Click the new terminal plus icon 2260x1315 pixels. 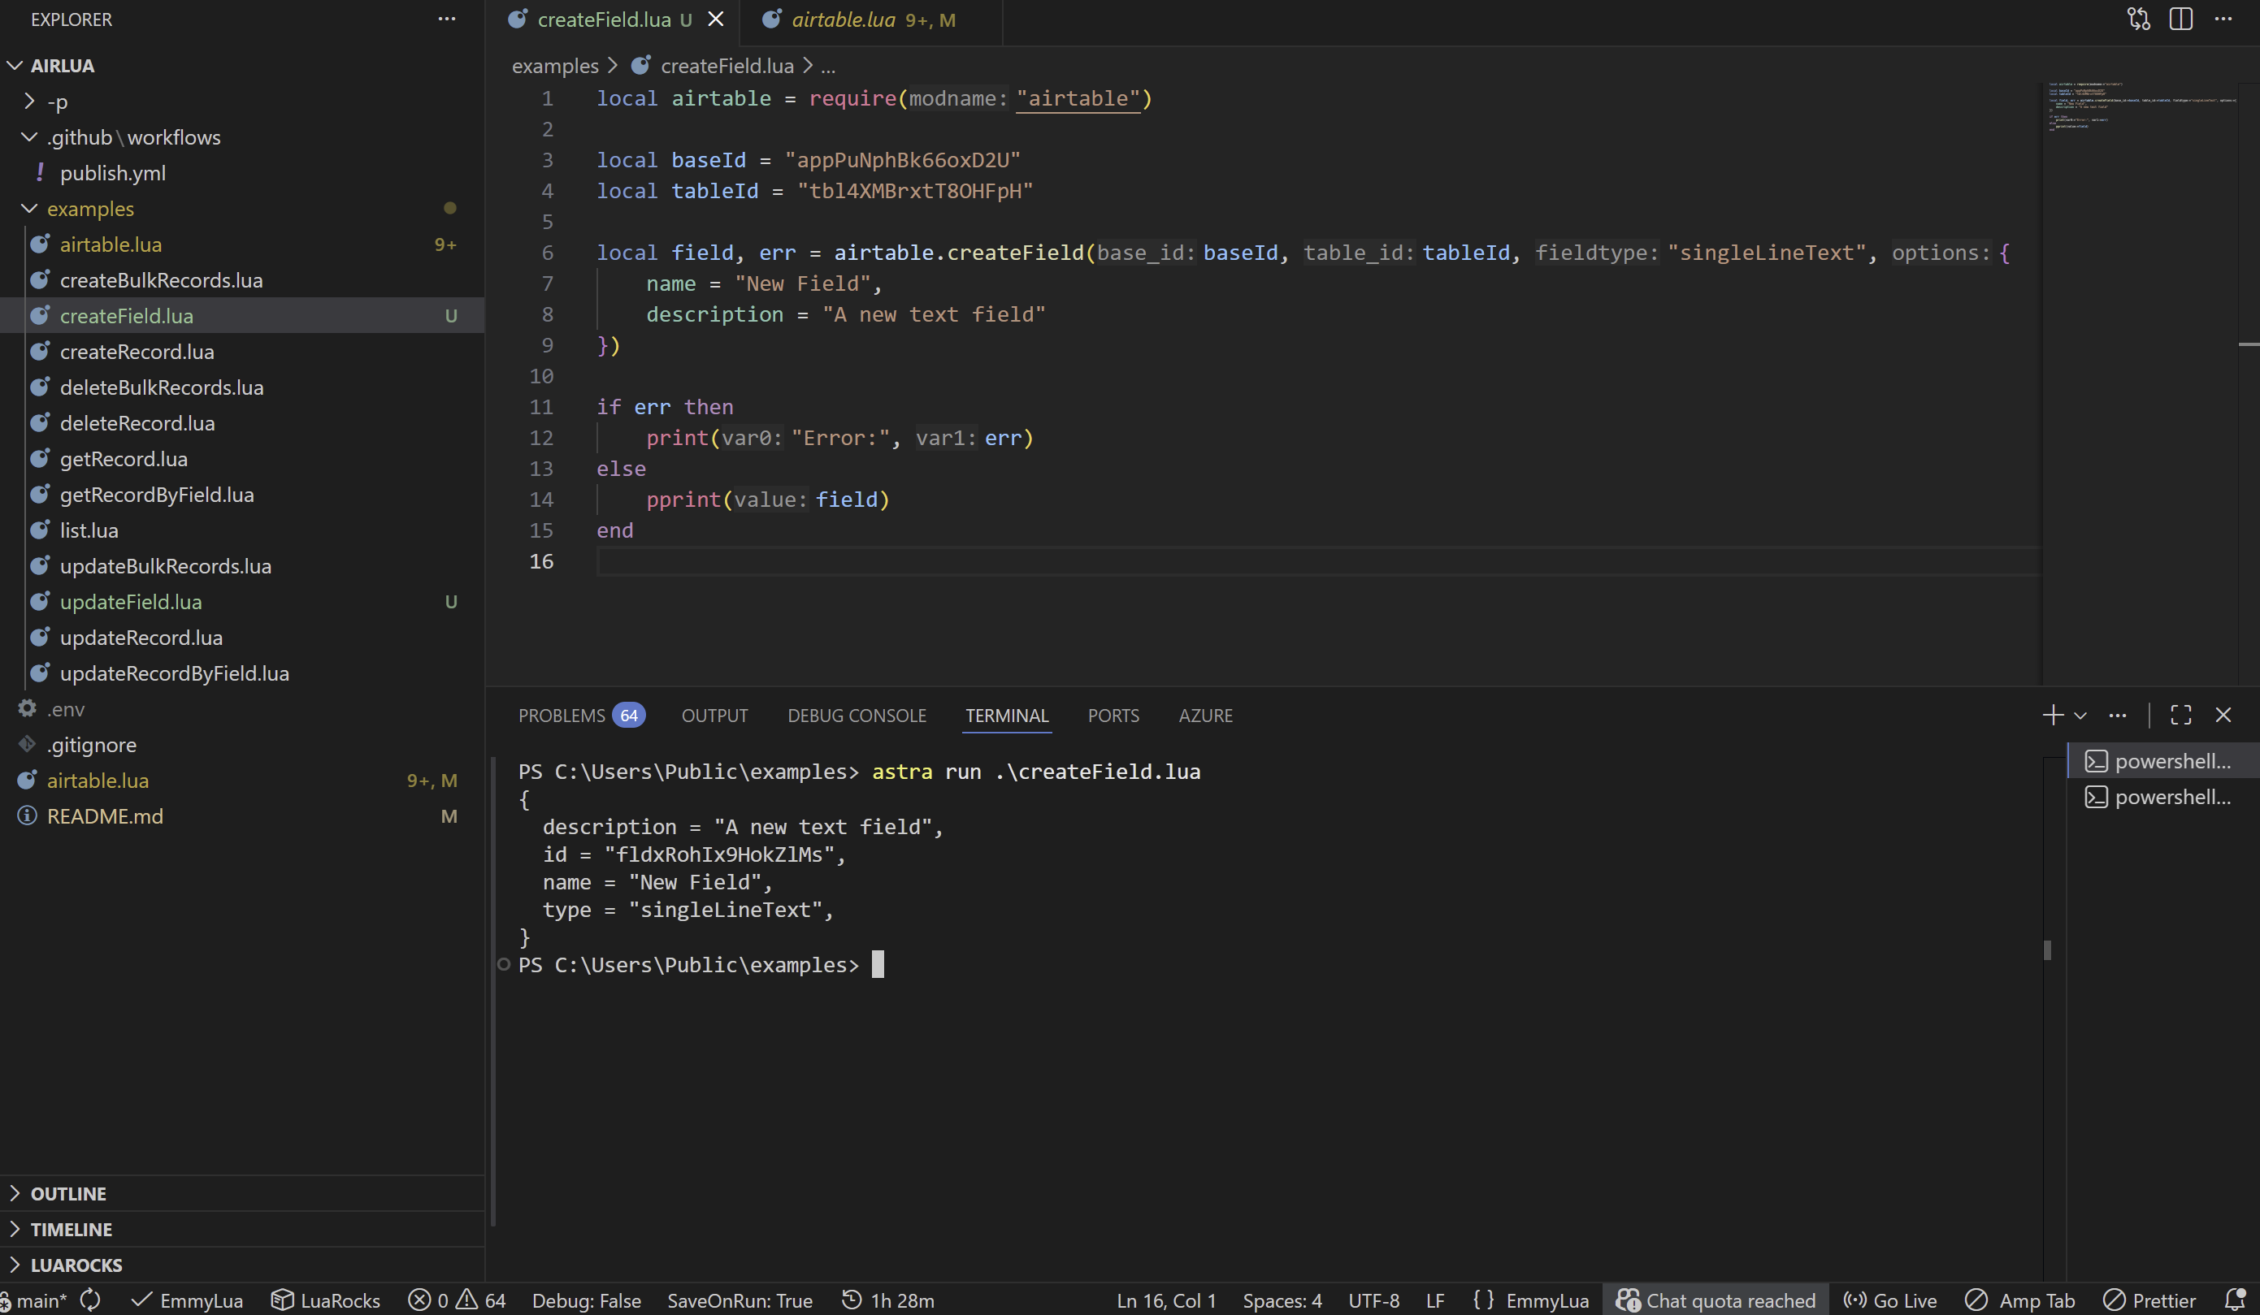click(x=2051, y=715)
